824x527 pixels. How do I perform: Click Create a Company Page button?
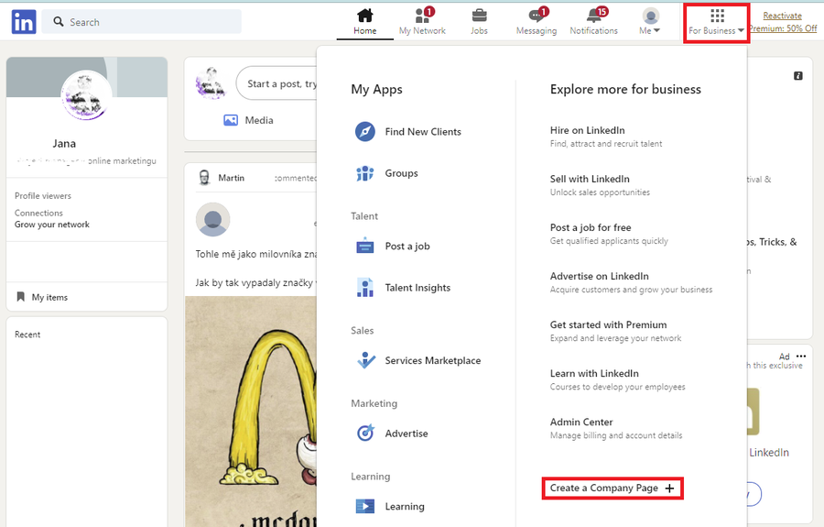point(612,489)
